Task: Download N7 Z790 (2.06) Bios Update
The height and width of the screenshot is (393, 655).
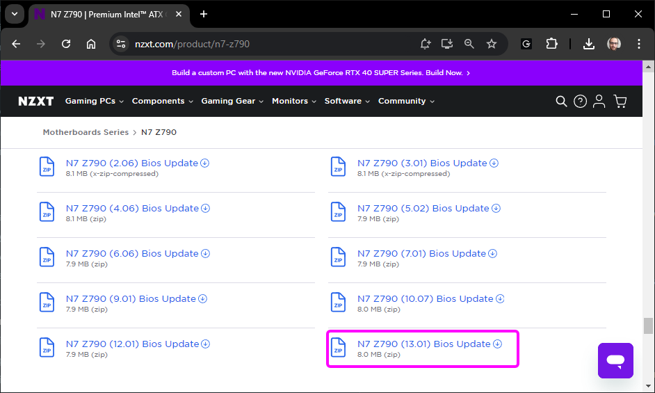Action: click(x=138, y=163)
